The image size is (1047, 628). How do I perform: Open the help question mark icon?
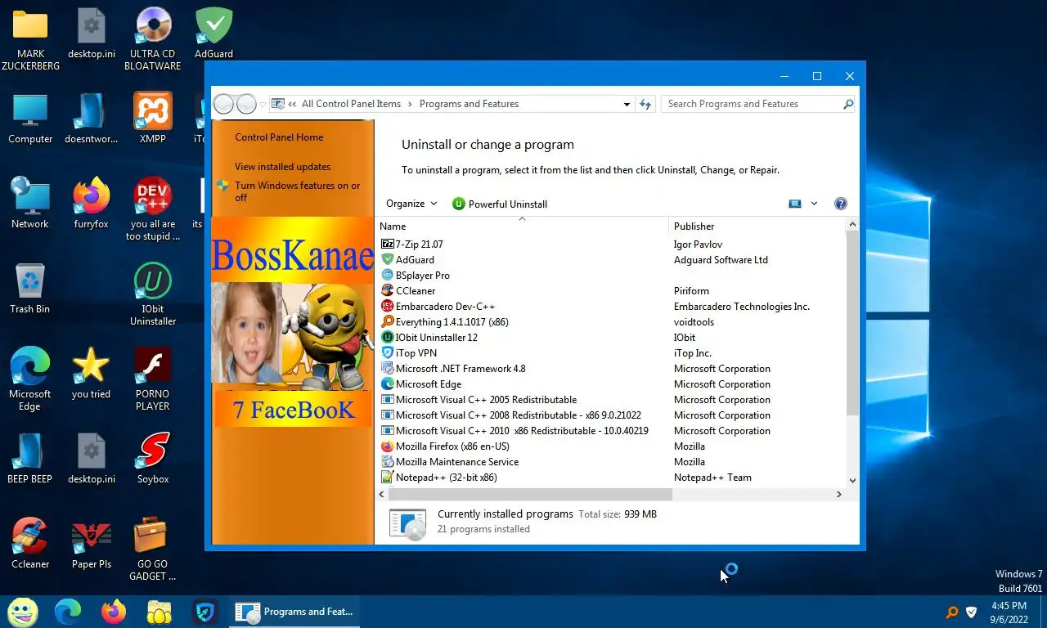[x=840, y=204]
